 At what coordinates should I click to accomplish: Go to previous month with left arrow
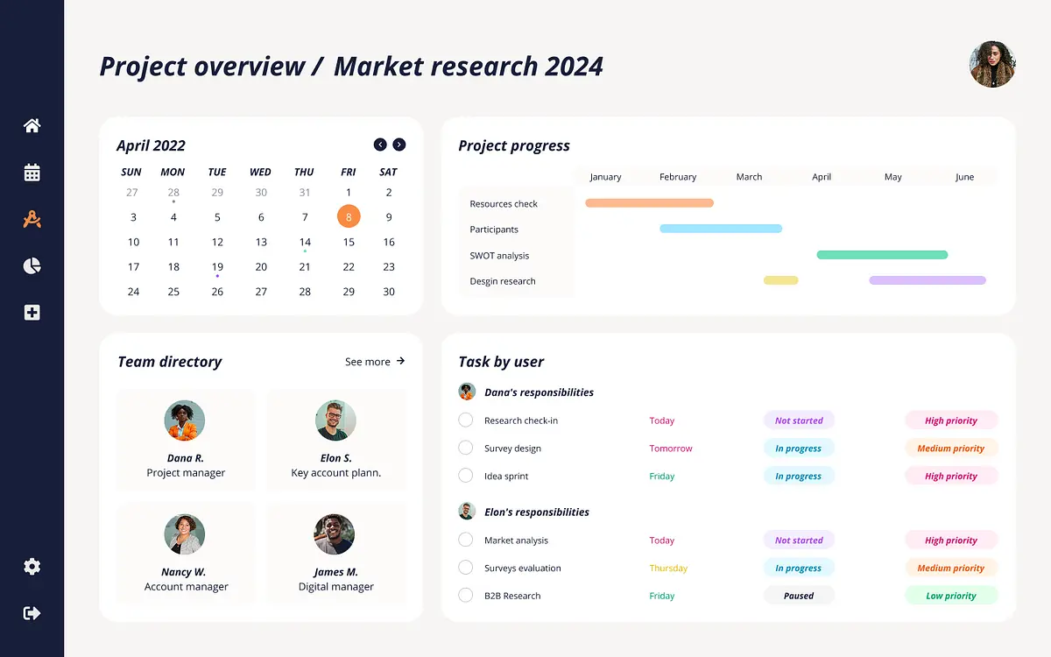pos(380,145)
